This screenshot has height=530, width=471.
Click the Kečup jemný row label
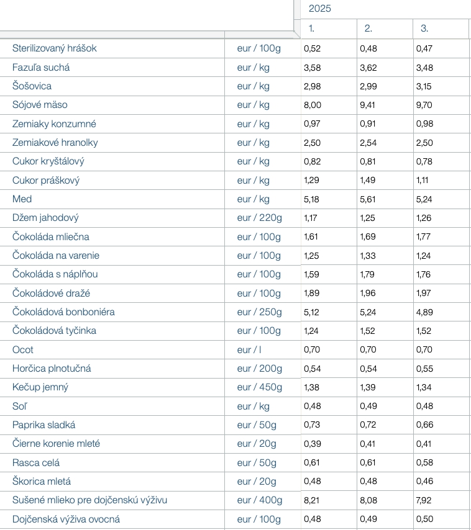pyautogui.click(x=40, y=387)
